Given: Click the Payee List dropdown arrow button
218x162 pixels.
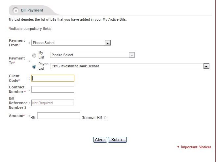Looking at the screenshot, I should [x=206, y=66].
